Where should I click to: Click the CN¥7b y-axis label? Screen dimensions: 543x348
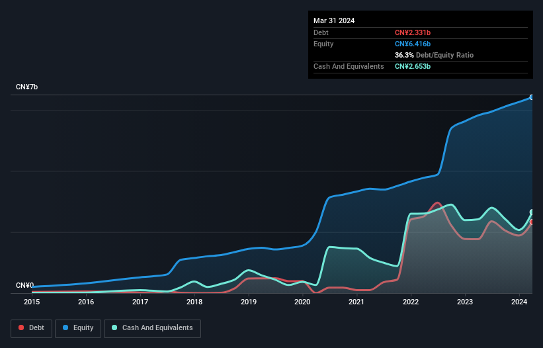tap(26, 87)
